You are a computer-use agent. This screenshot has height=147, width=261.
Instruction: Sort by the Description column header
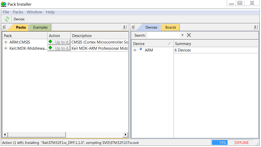[100, 36]
